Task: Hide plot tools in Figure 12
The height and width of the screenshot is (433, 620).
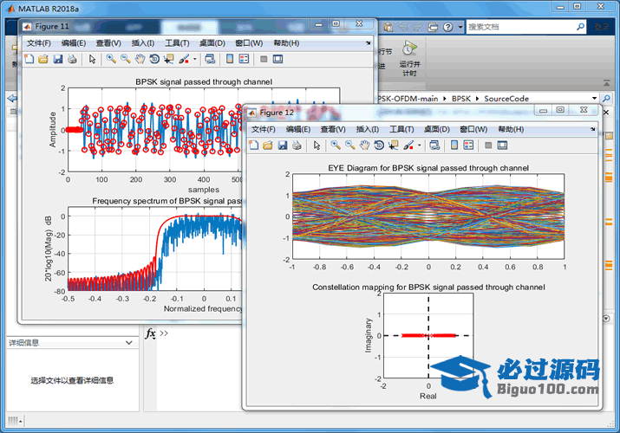Action: 488,145
